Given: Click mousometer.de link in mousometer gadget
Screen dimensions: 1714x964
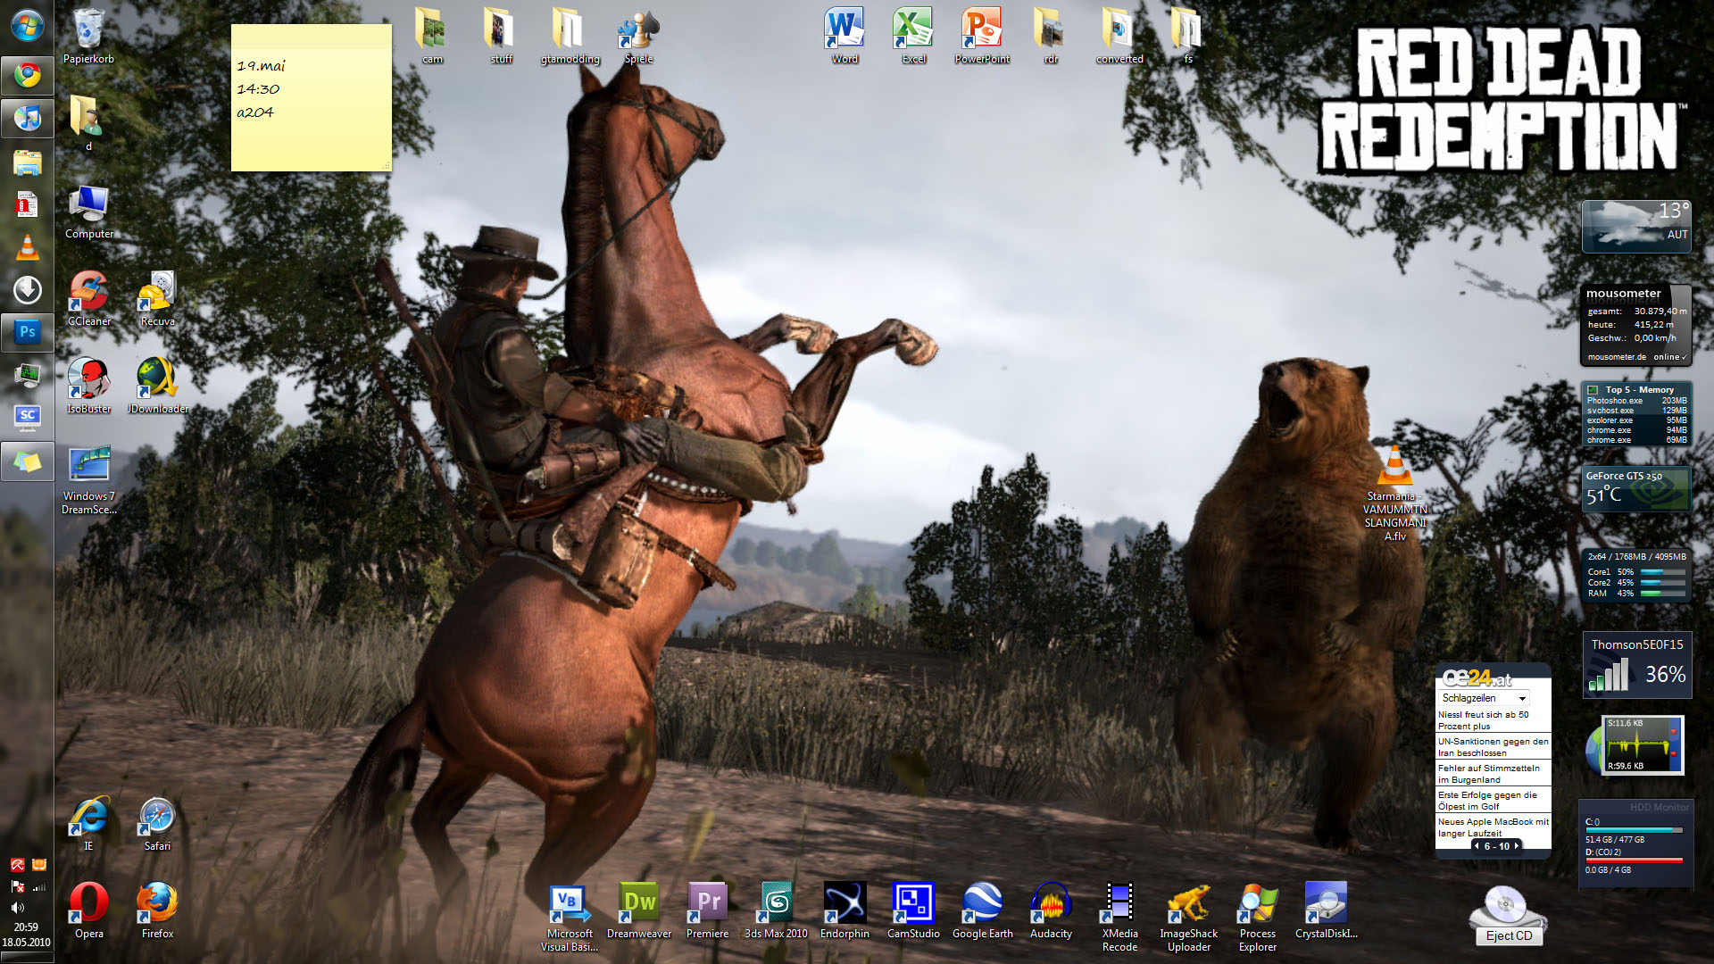Looking at the screenshot, I should pyautogui.click(x=1616, y=357).
